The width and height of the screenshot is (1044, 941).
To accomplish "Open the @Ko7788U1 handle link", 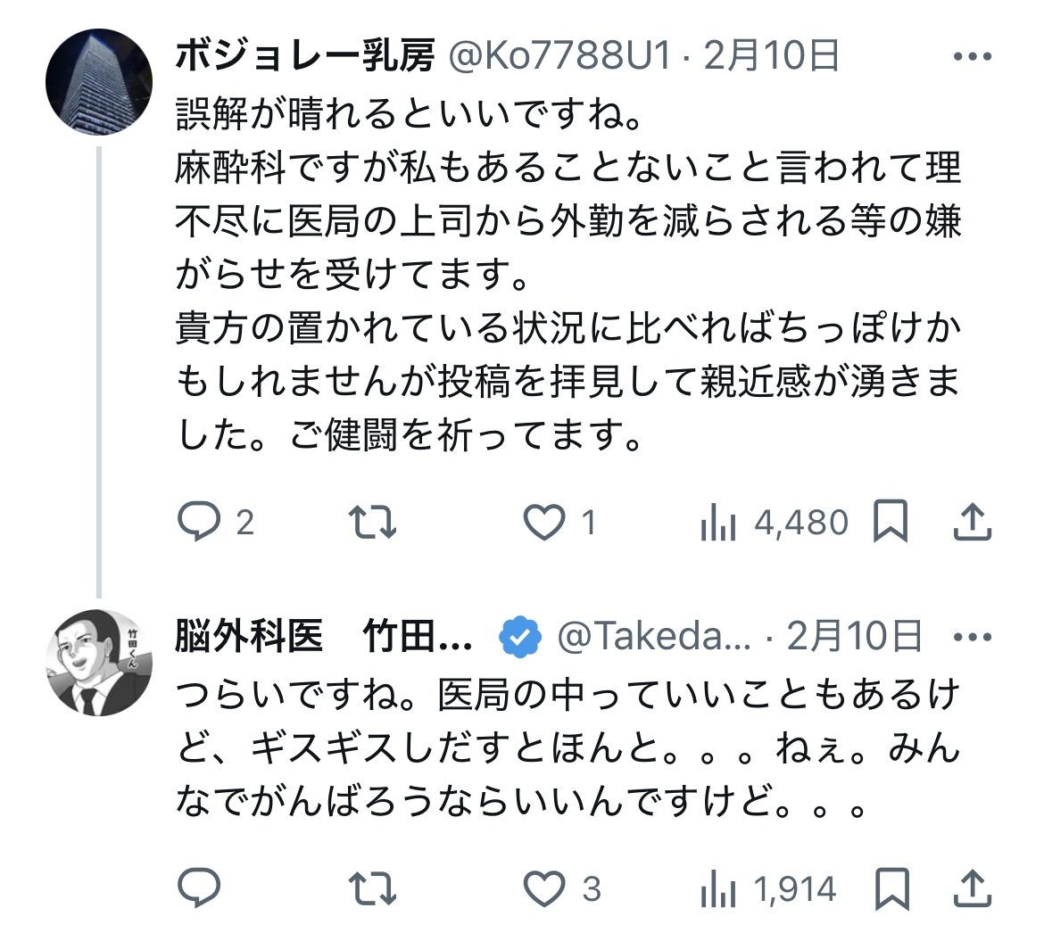I will coord(558,57).
